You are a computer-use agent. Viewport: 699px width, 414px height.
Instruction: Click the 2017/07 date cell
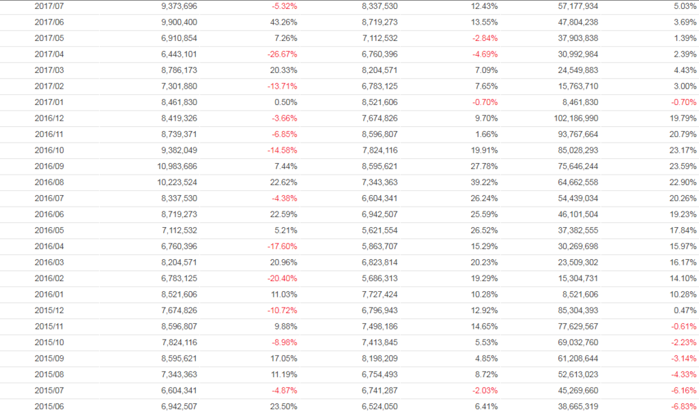click(48, 6)
